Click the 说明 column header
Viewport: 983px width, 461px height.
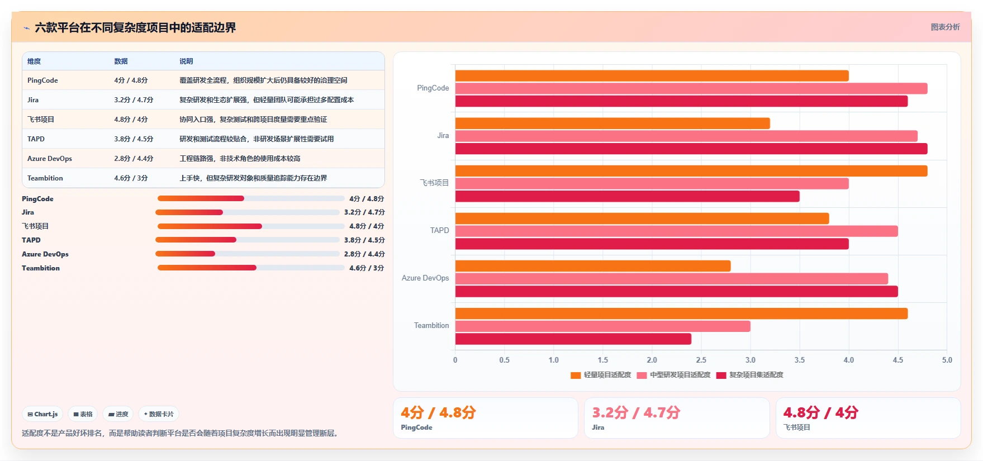click(186, 61)
